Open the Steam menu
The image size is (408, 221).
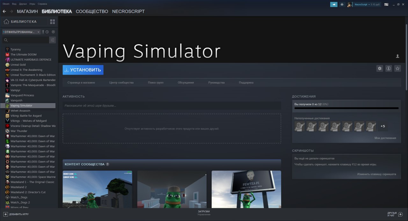tap(6, 4)
